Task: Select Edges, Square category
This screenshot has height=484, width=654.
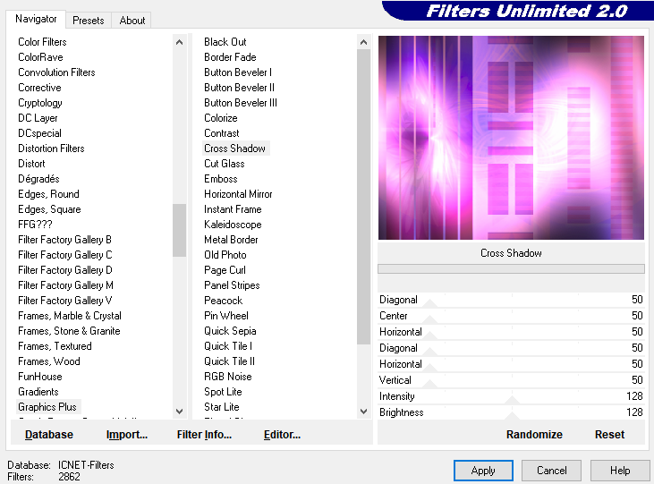Action: [x=49, y=209]
